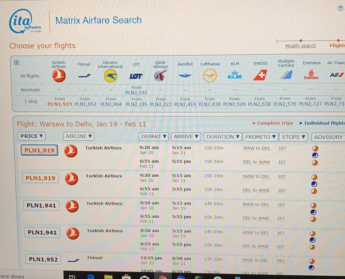
Task: Select PLN1,941 price button returning Feb 11
Action: pos(41,205)
